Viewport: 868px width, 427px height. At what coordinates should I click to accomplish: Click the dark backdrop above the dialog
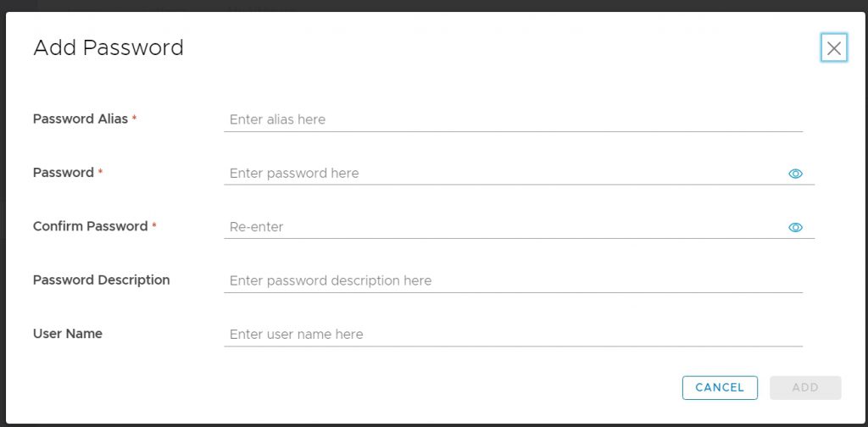pos(434,5)
